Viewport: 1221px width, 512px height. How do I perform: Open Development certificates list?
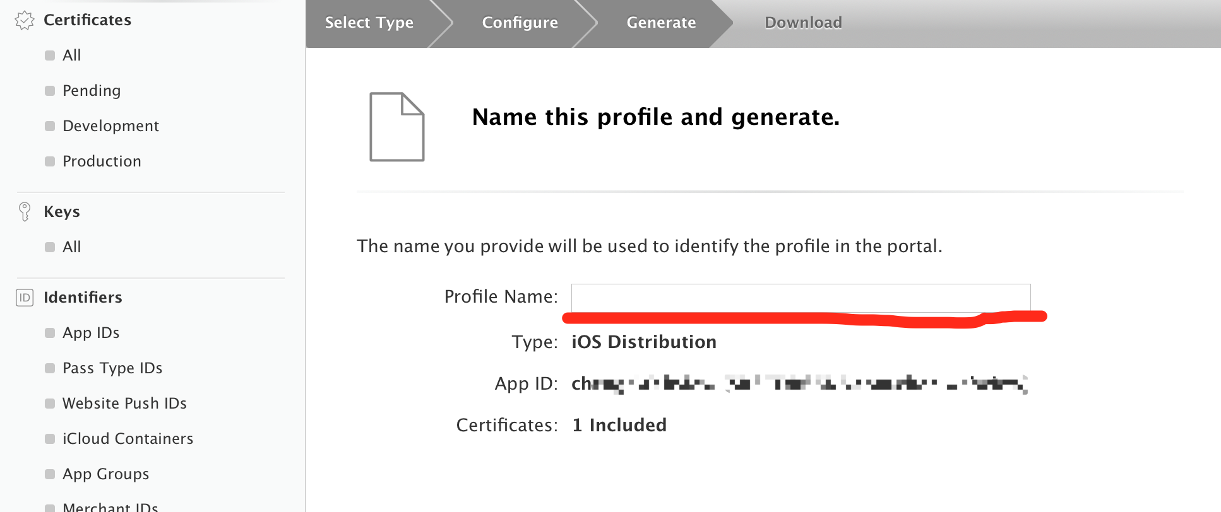pos(110,126)
